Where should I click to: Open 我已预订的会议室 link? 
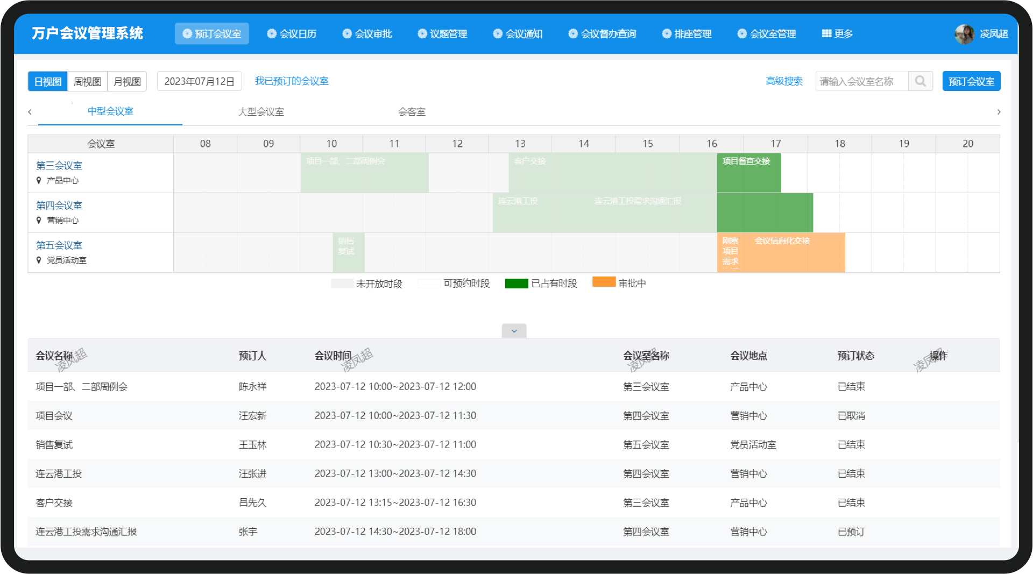coord(292,81)
